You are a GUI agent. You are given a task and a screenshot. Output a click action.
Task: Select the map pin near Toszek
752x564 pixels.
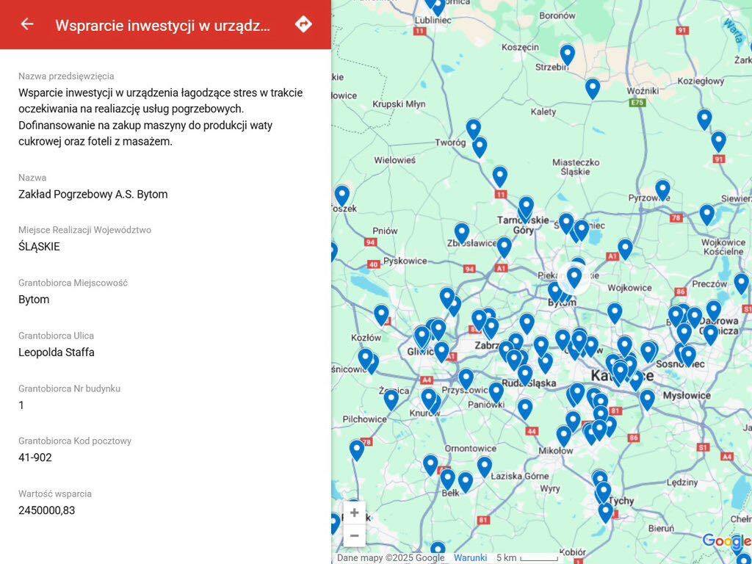(342, 195)
